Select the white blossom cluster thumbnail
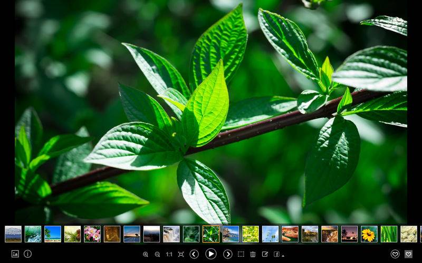422x263 pixels. 409,234
